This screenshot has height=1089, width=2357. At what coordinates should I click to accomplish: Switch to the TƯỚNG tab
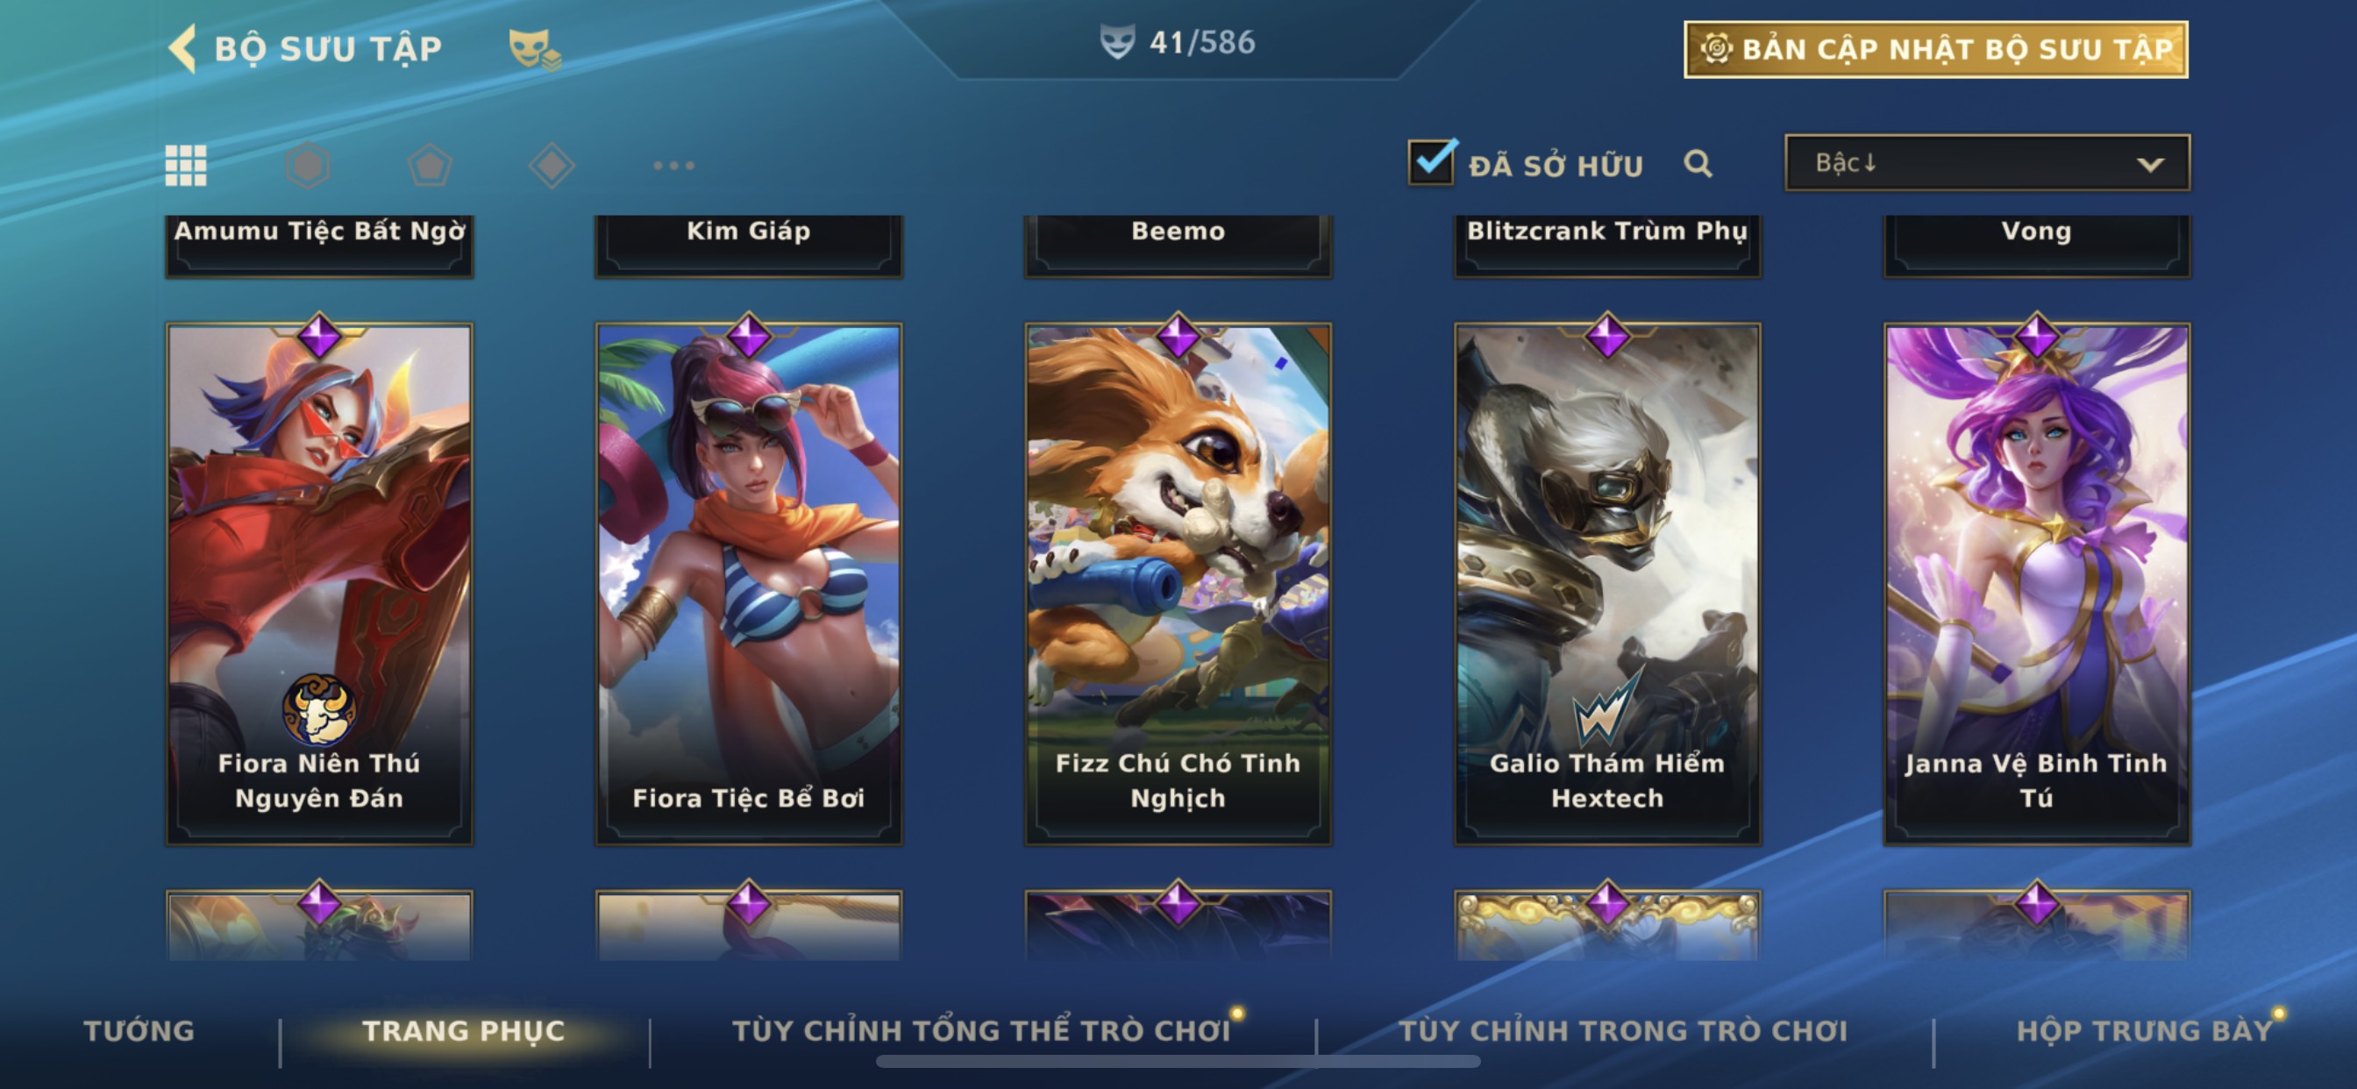[x=139, y=1030]
